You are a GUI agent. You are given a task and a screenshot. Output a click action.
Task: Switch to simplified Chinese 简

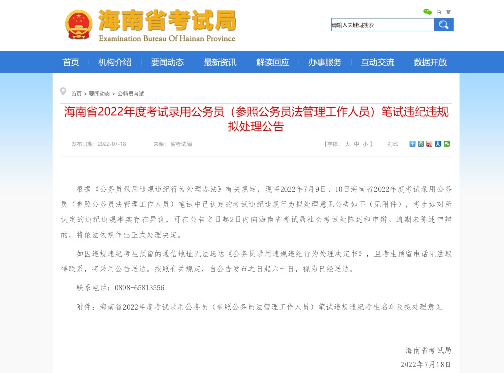(439, 12)
